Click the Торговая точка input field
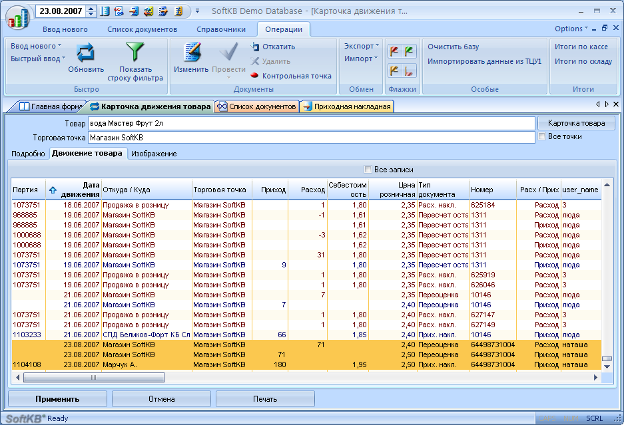The height and width of the screenshot is (425, 624). (311, 138)
